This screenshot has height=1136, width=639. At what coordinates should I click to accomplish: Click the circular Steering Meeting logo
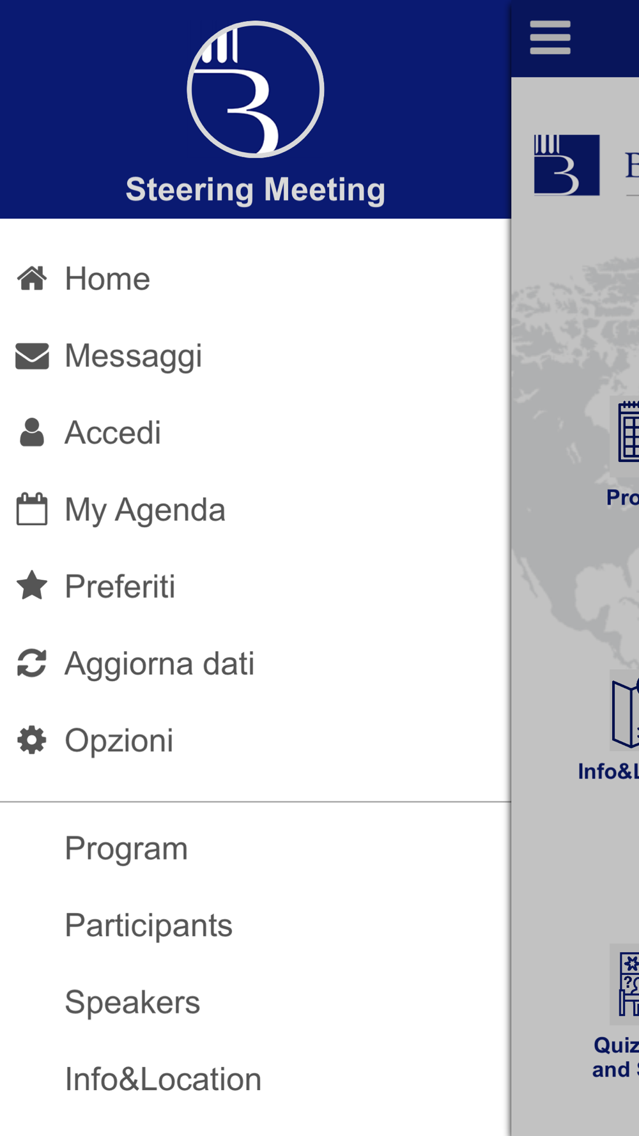256,89
